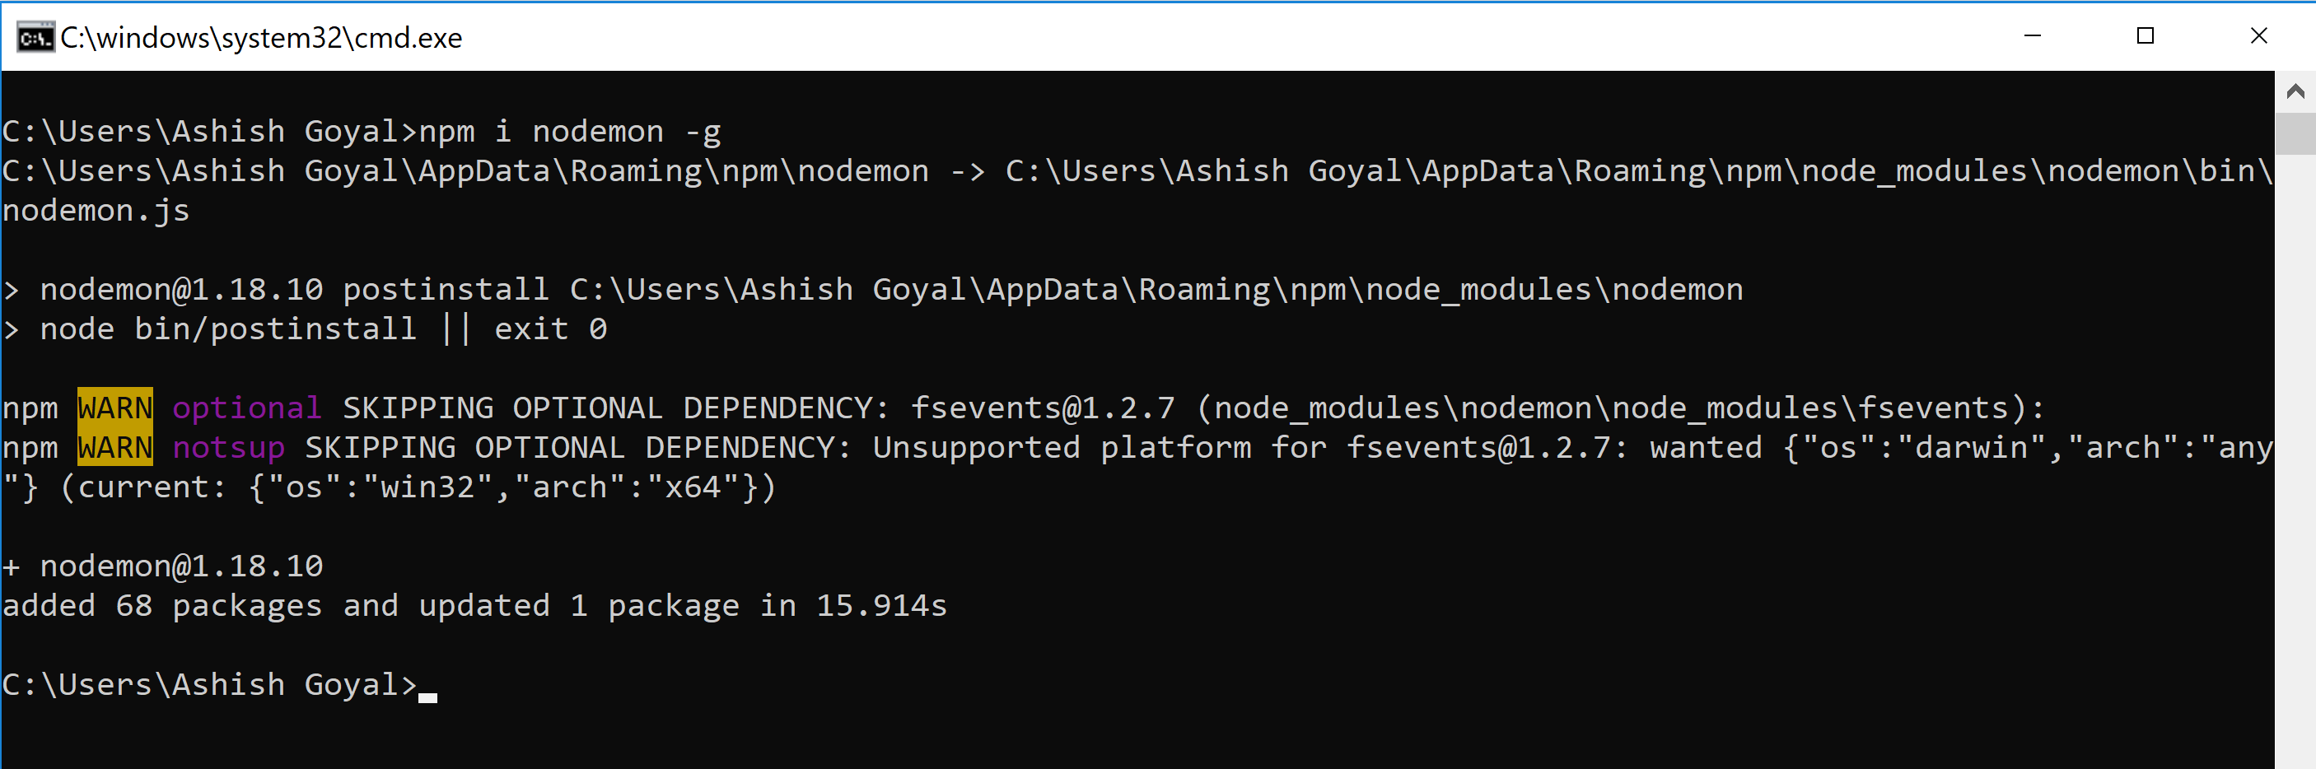Click the blinking cursor at the prompt
The image size is (2316, 769).
point(428,698)
